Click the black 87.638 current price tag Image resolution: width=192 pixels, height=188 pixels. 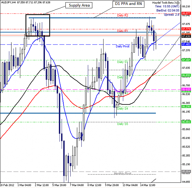(x=186, y=36)
